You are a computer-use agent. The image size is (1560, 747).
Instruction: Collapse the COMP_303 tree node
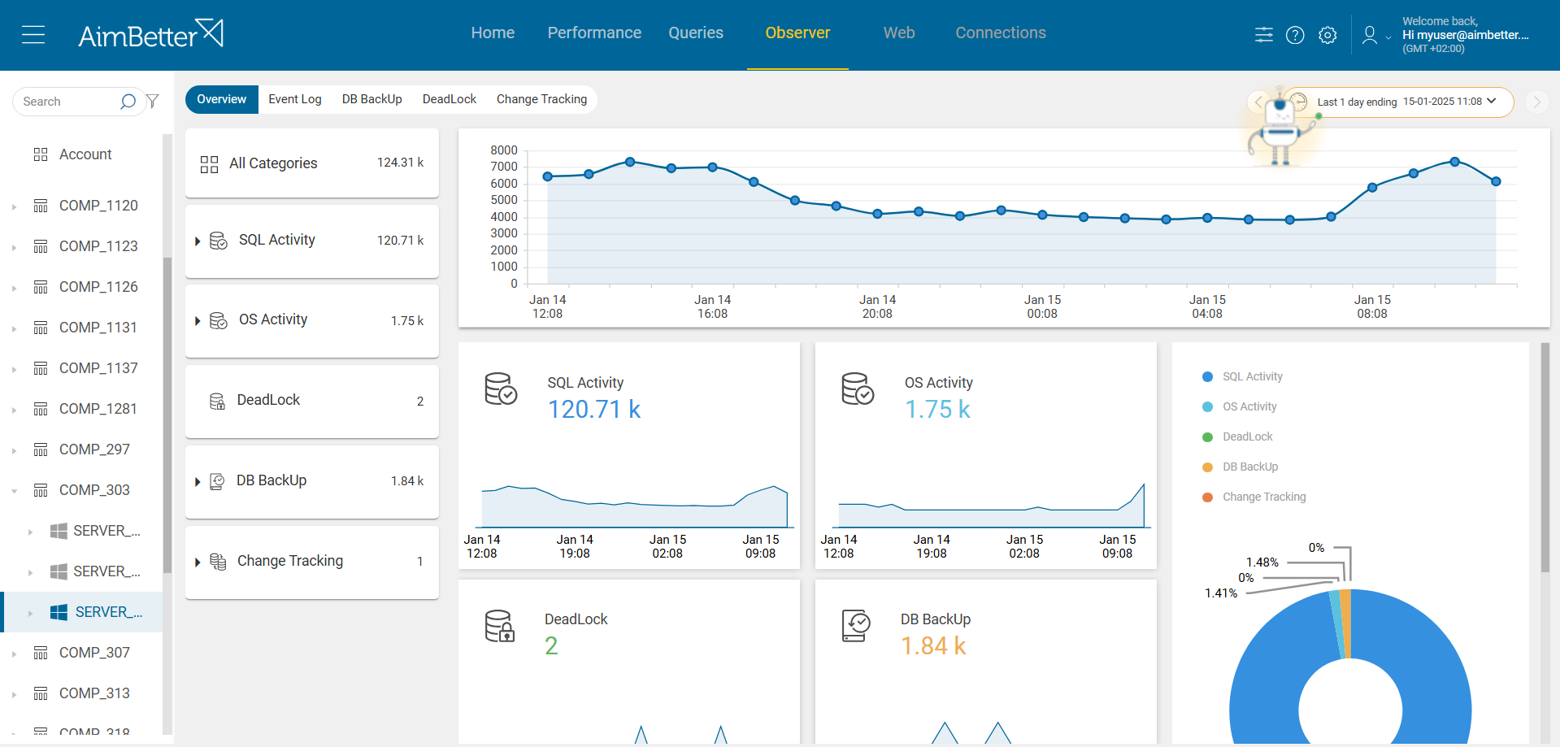tap(14, 491)
